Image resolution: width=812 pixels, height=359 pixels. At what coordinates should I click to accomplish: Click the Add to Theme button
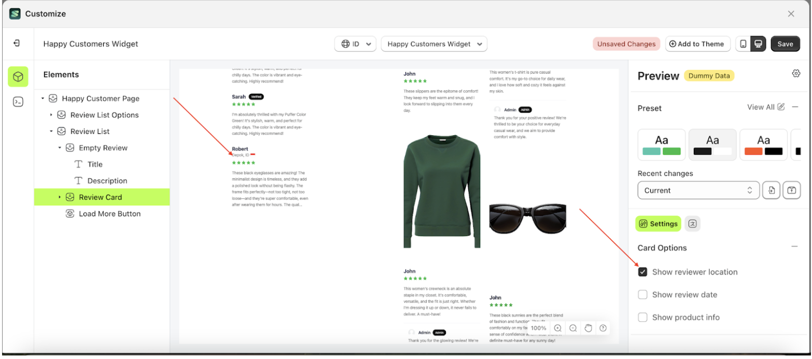tap(697, 44)
